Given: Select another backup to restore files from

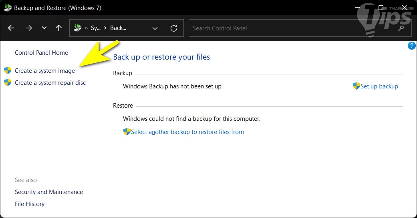Looking at the screenshot, I should click(x=187, y=132).
